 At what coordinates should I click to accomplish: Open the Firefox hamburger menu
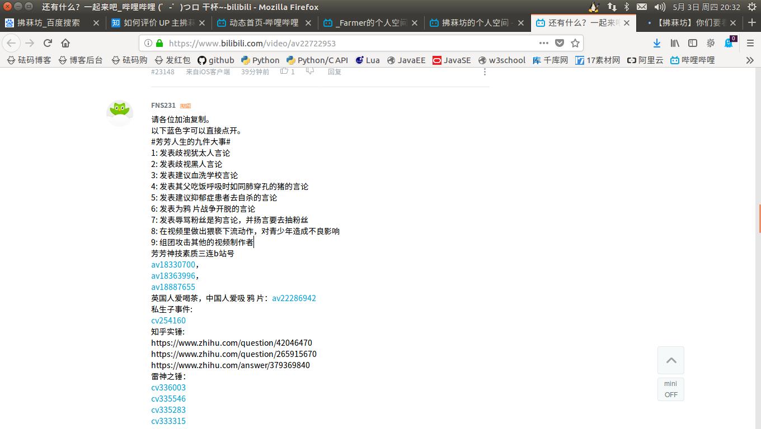click(750, 43)
